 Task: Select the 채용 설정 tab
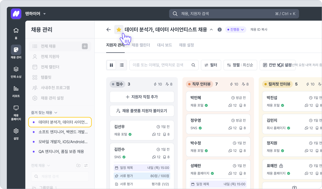[186, 45]
